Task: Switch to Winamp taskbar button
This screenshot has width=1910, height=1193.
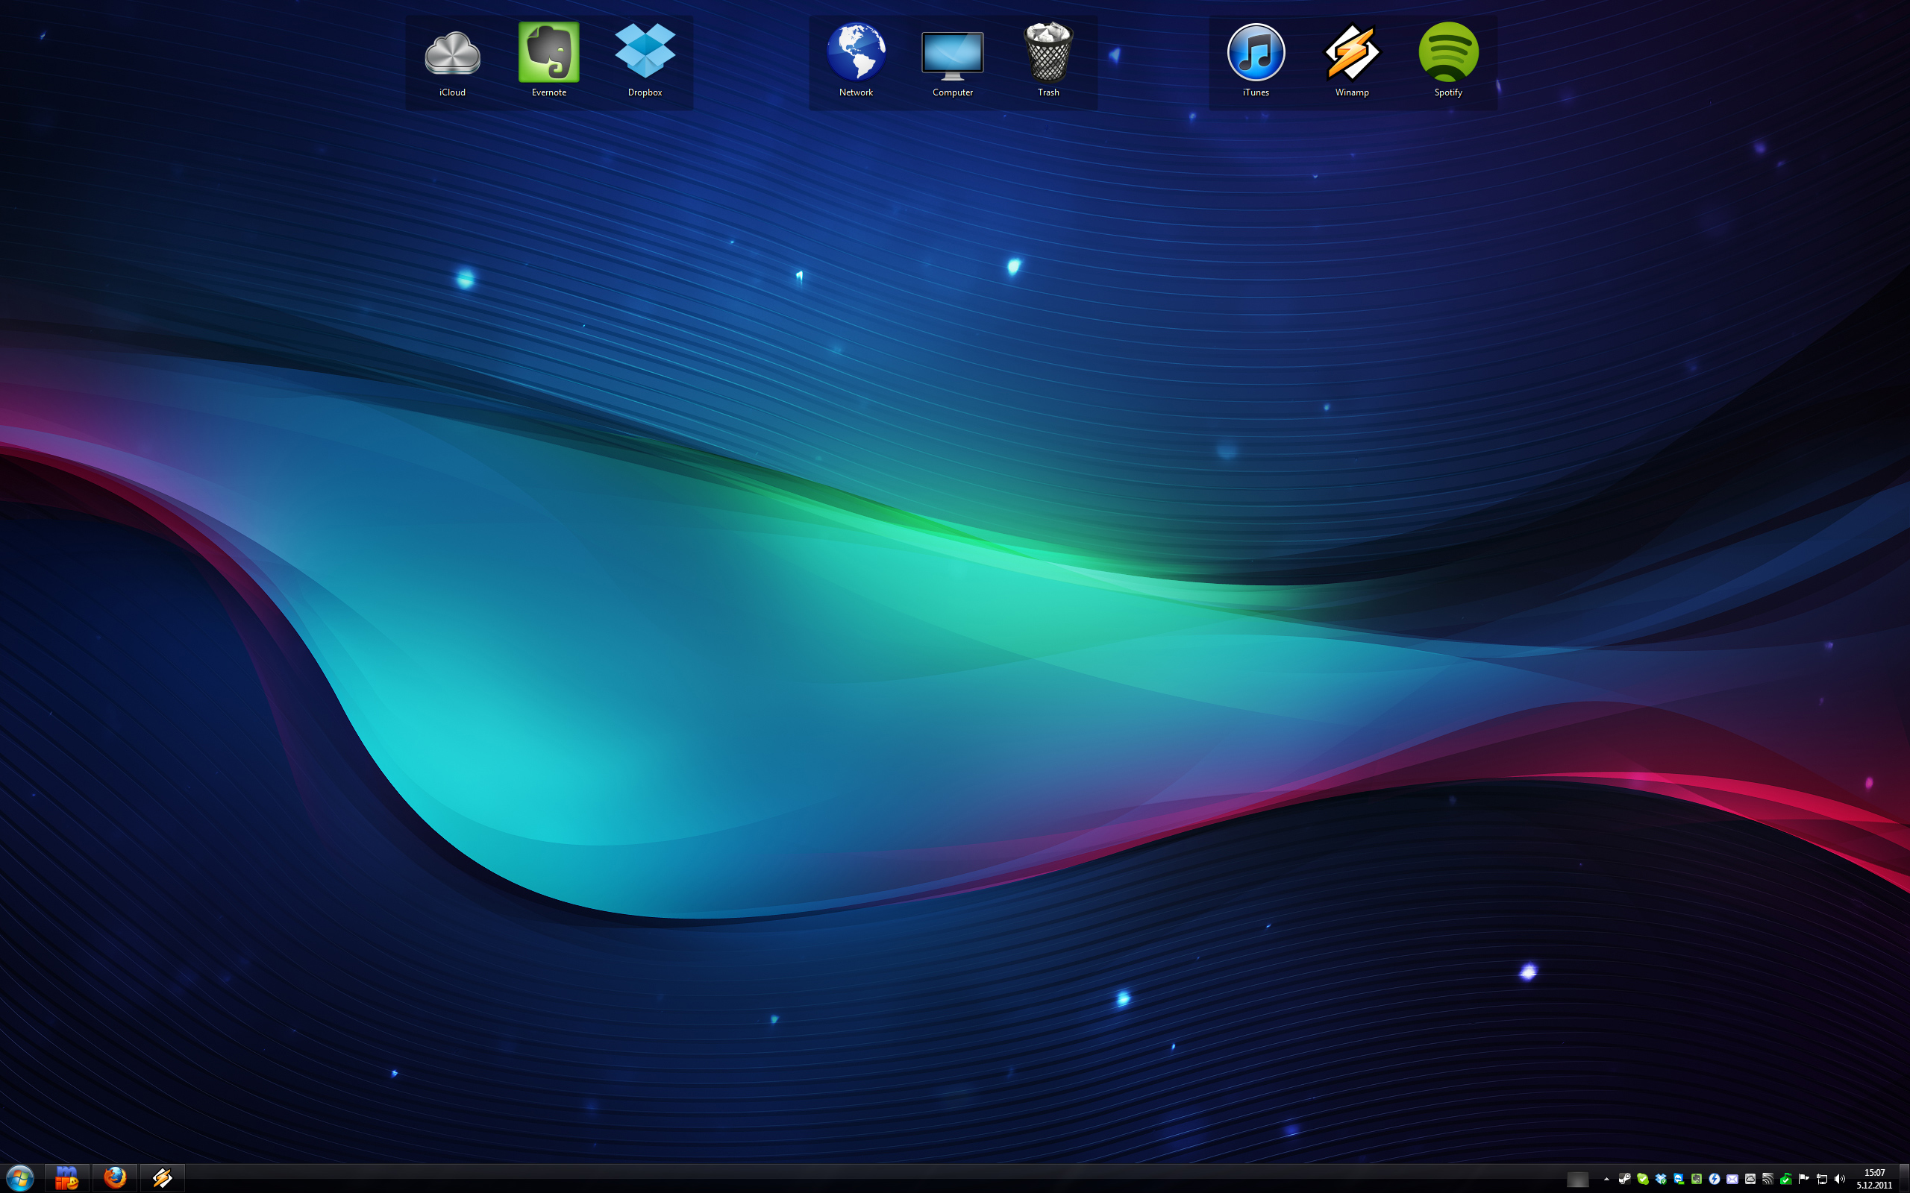Action: [163, 1179]
